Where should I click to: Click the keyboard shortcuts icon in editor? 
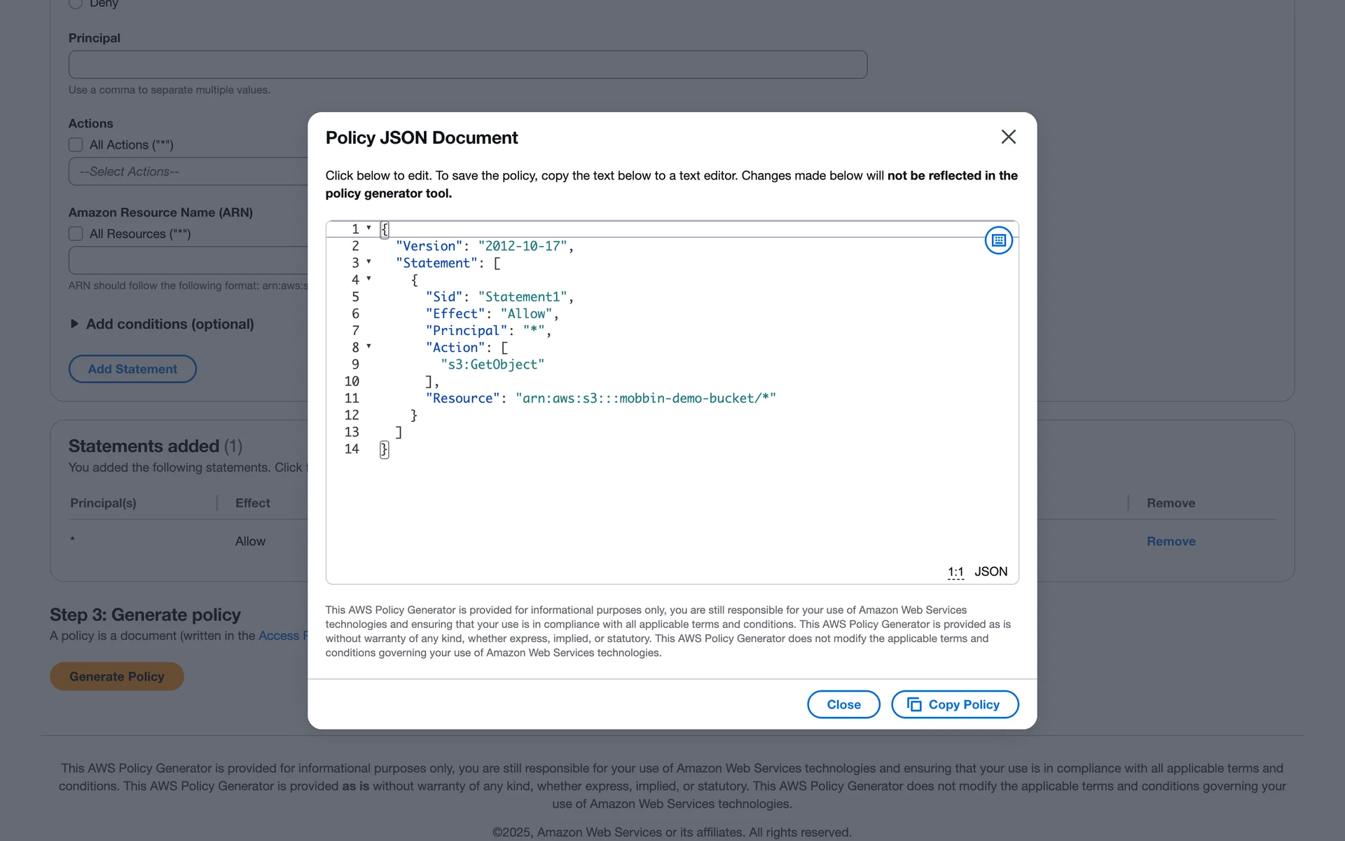tap(998, 240)
